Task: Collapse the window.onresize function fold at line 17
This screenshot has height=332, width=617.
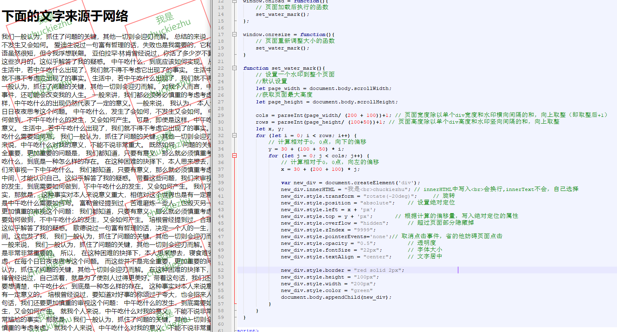Action: click(x=235, y=34)
